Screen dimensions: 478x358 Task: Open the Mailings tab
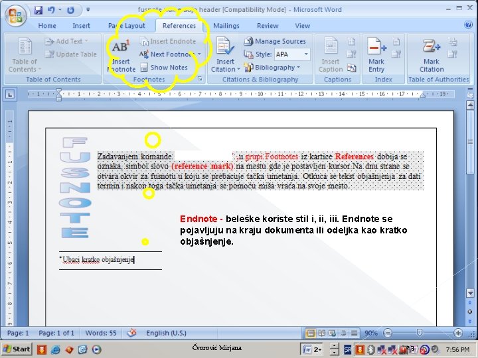[226, 26]
